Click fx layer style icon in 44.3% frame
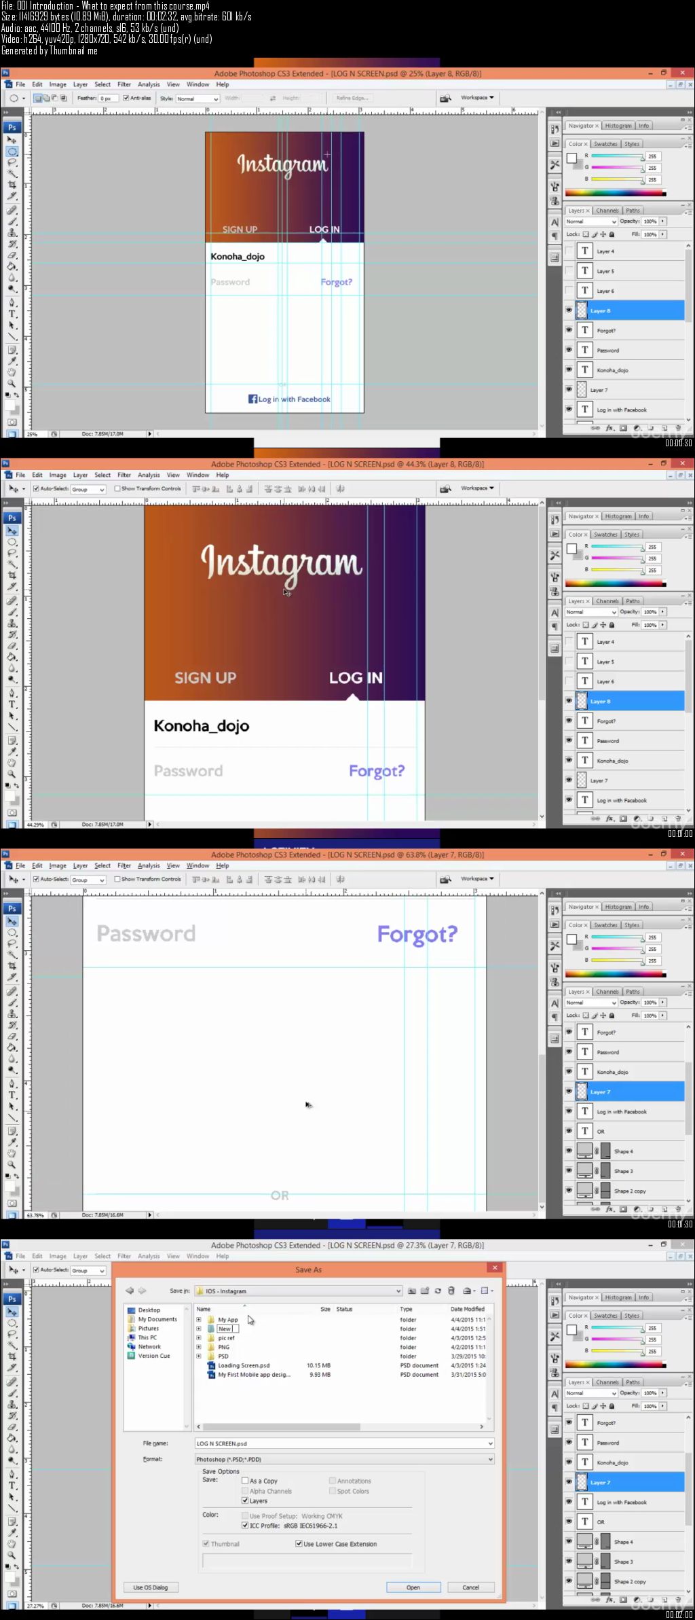Image resolution: width=695 pixels, height=1620 pixels. click(x=609, y=819)
